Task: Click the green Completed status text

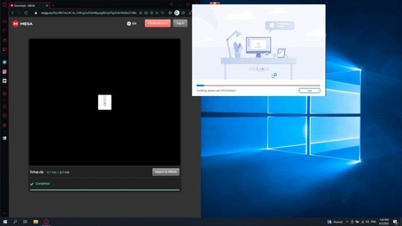Action: 42,183
